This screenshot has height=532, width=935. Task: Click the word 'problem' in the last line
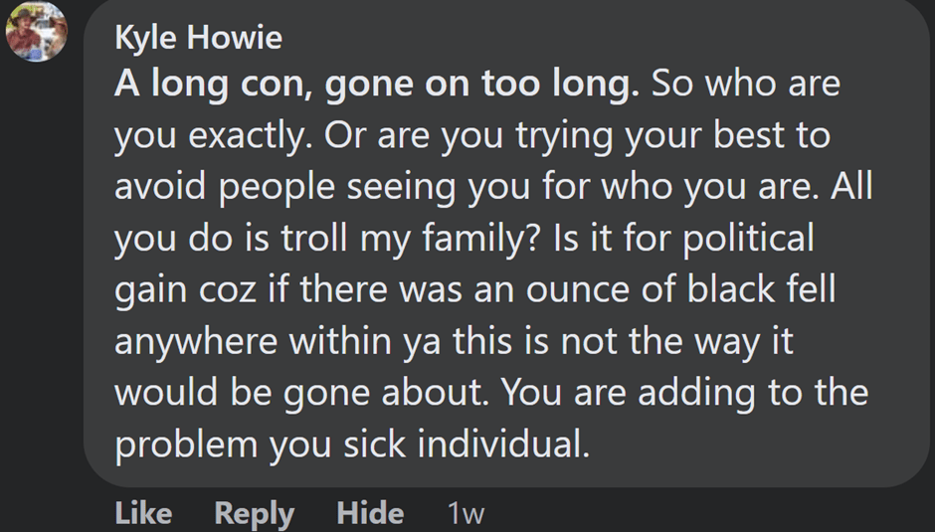186,445
